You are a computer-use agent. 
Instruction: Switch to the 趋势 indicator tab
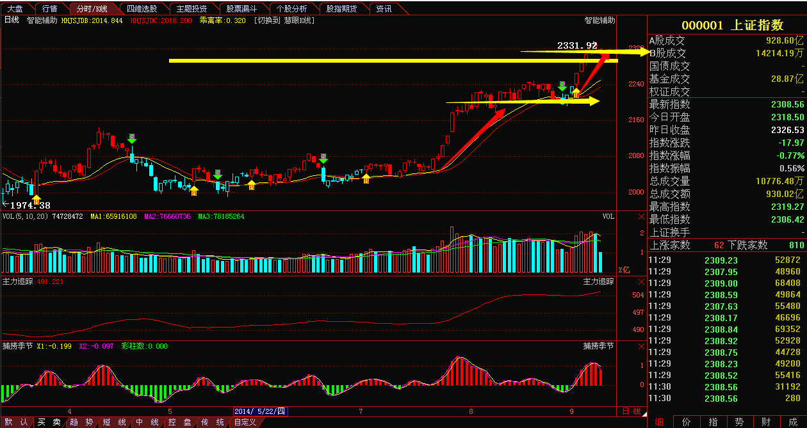[82, 422]
